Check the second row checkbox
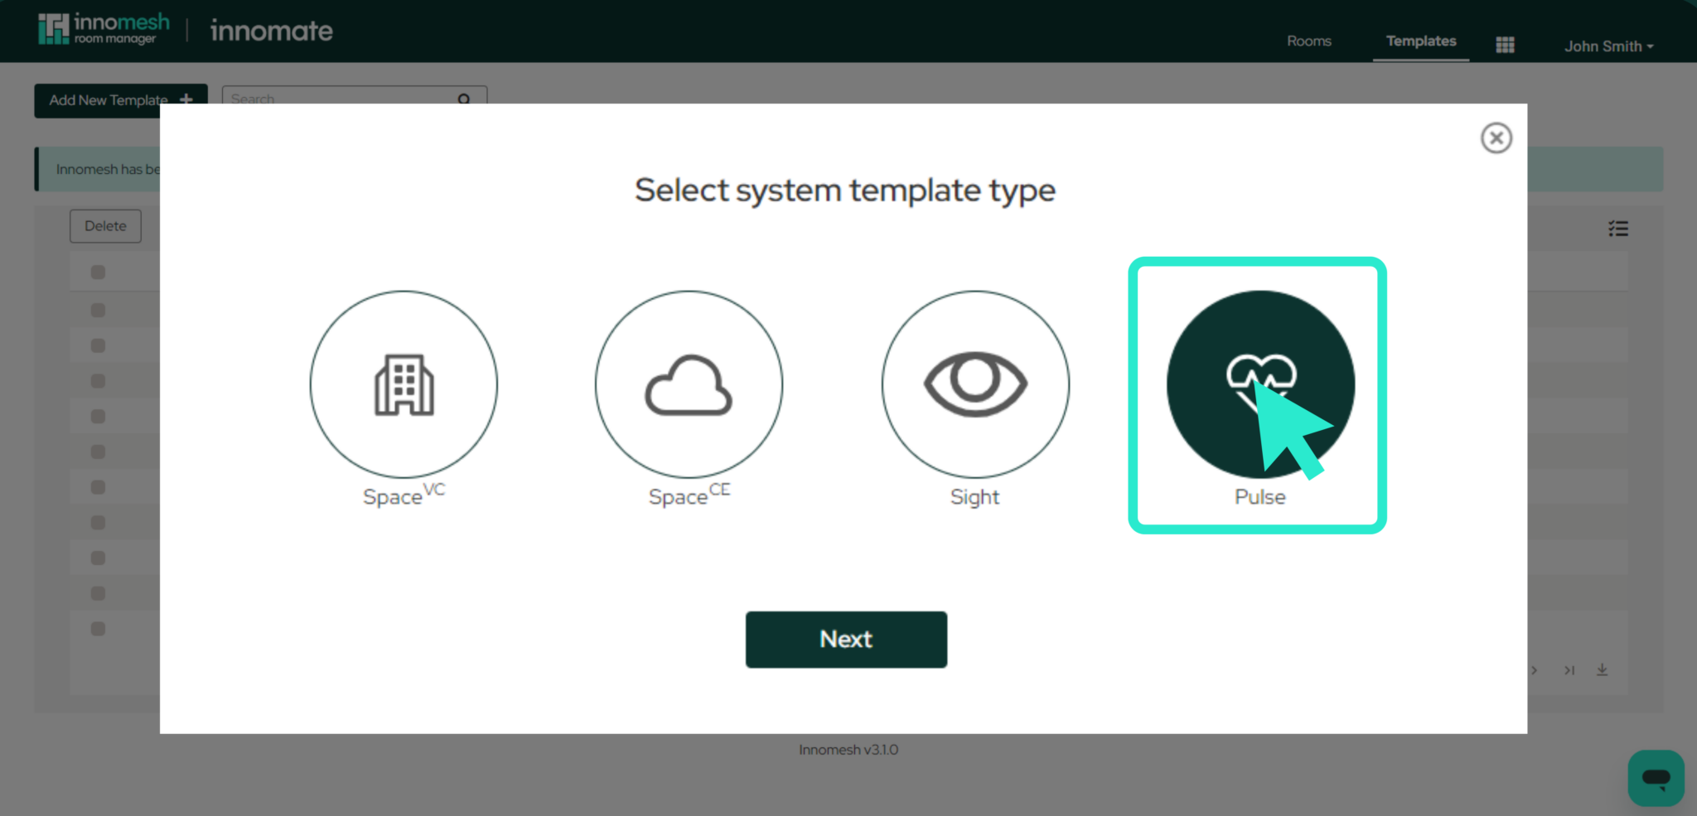The width and height of the screenshot is (1697, 816). (x=98, y=309)
